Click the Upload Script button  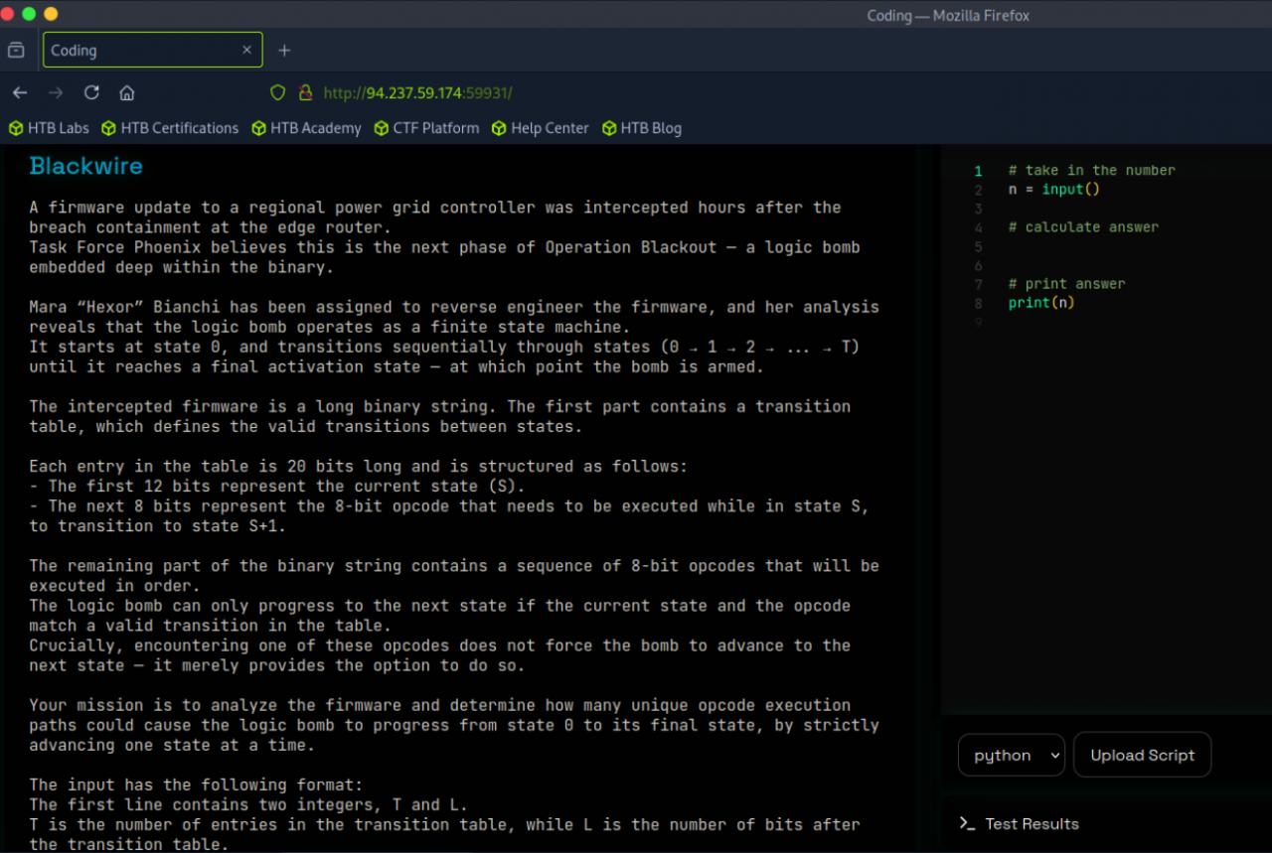coord(1142,755)
